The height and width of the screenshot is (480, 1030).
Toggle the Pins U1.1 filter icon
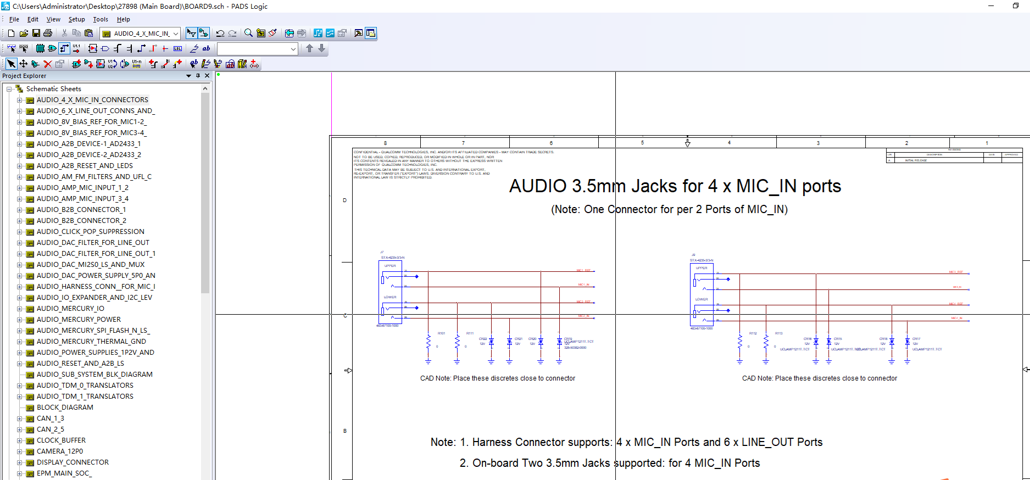click(76, 49)
